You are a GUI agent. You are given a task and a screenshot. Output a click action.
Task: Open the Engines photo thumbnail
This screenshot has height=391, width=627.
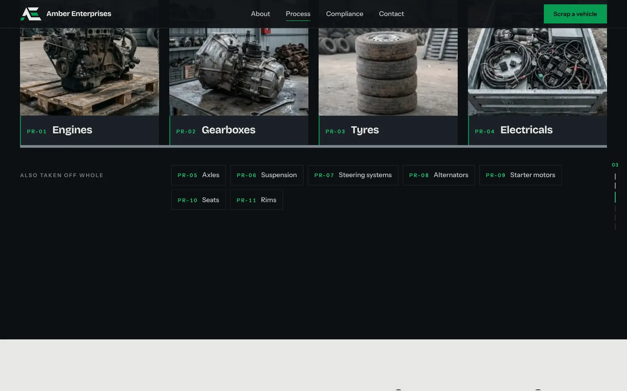[x=89, y=72]
